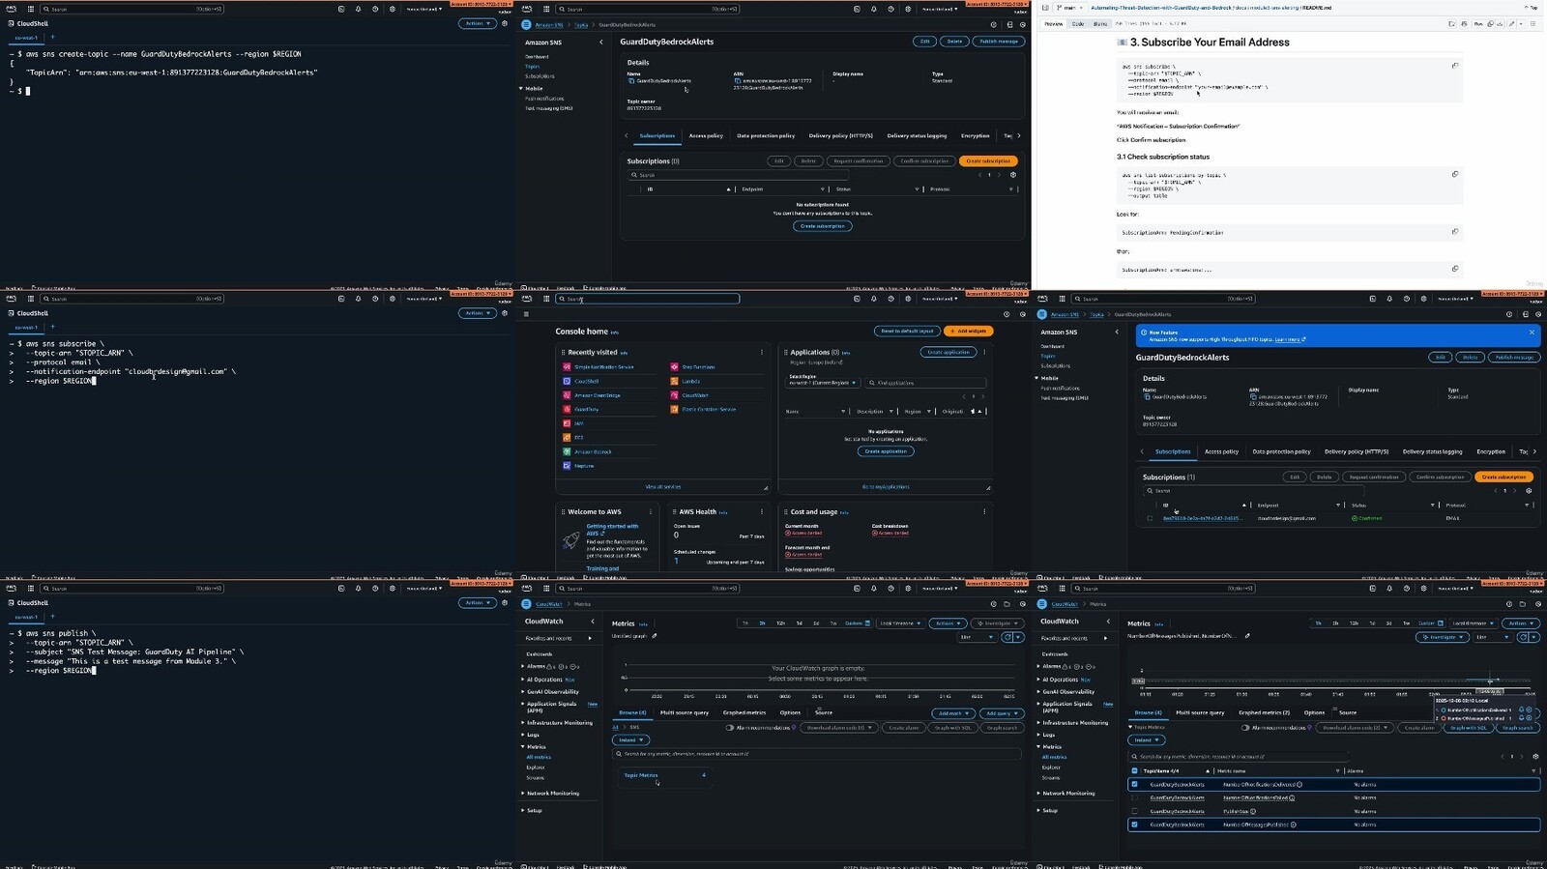Image resolution: width=1547 pixels, height=869 pixels.
Task: Copy the PendingConfirmation code block
Action: tap(1454, 232)
